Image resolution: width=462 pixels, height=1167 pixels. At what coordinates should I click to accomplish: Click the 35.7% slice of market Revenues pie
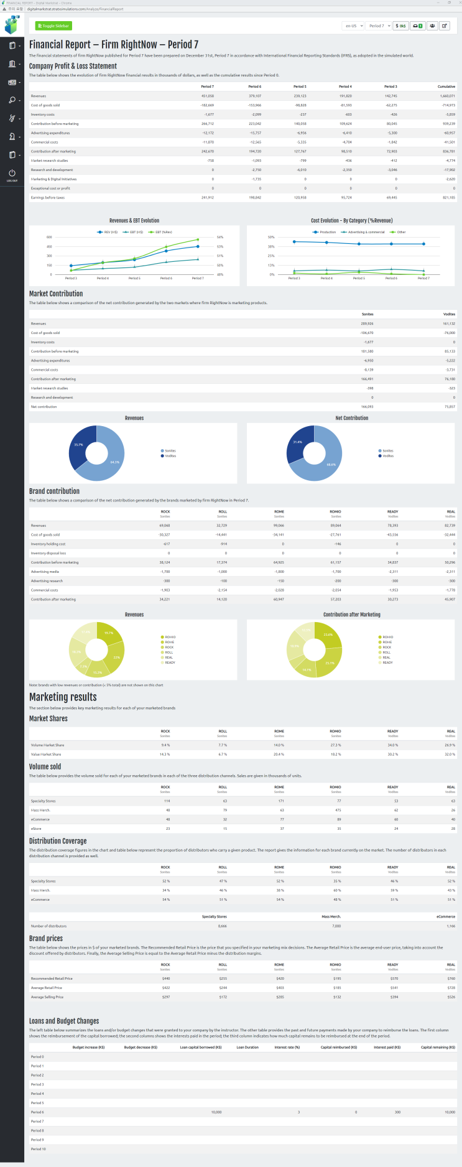click(x=78, y=445)
